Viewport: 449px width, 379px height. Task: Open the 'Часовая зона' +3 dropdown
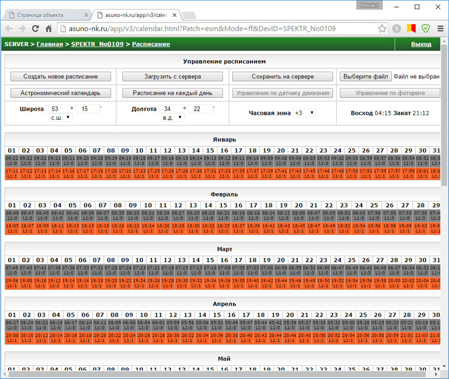click(305, 113)
